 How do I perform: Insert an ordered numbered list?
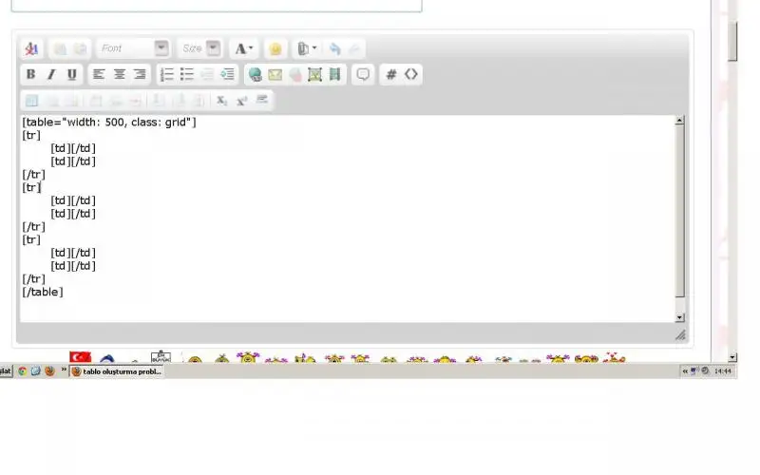[167, 74]
